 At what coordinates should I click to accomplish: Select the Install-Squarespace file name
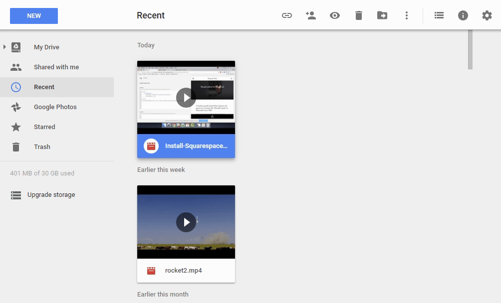[196, 146]
